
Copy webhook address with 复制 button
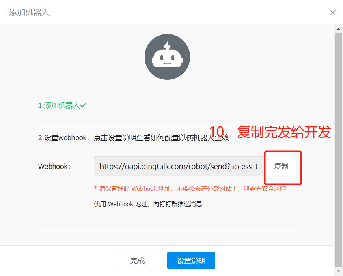click(x=281, y=166)
